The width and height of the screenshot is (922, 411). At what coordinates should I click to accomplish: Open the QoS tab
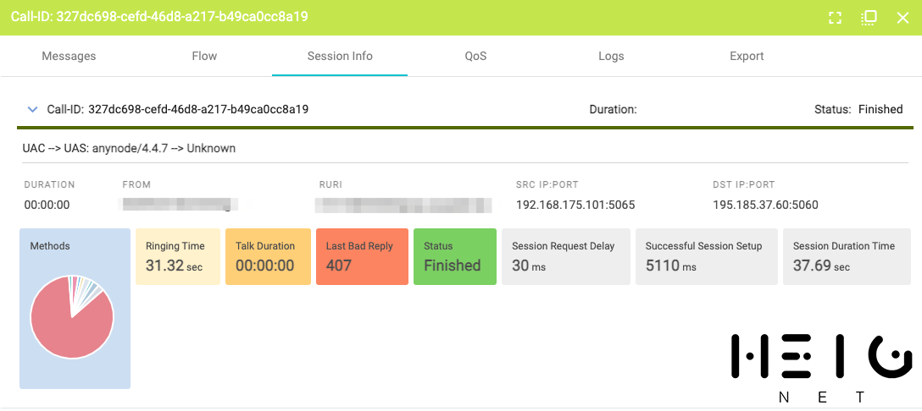[475, 56]
